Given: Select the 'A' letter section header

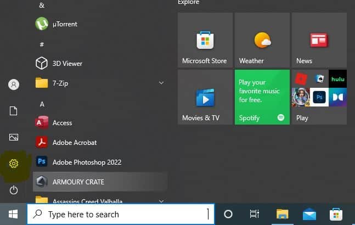Looking at the screenshot, I should click(x=42, y=104).
